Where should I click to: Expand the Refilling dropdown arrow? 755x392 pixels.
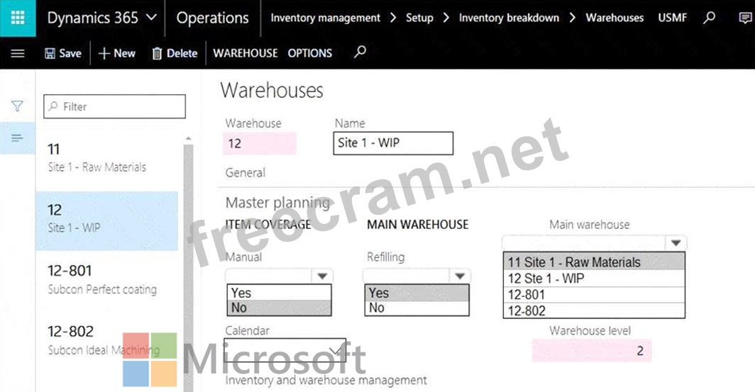[x=460, y=276]
